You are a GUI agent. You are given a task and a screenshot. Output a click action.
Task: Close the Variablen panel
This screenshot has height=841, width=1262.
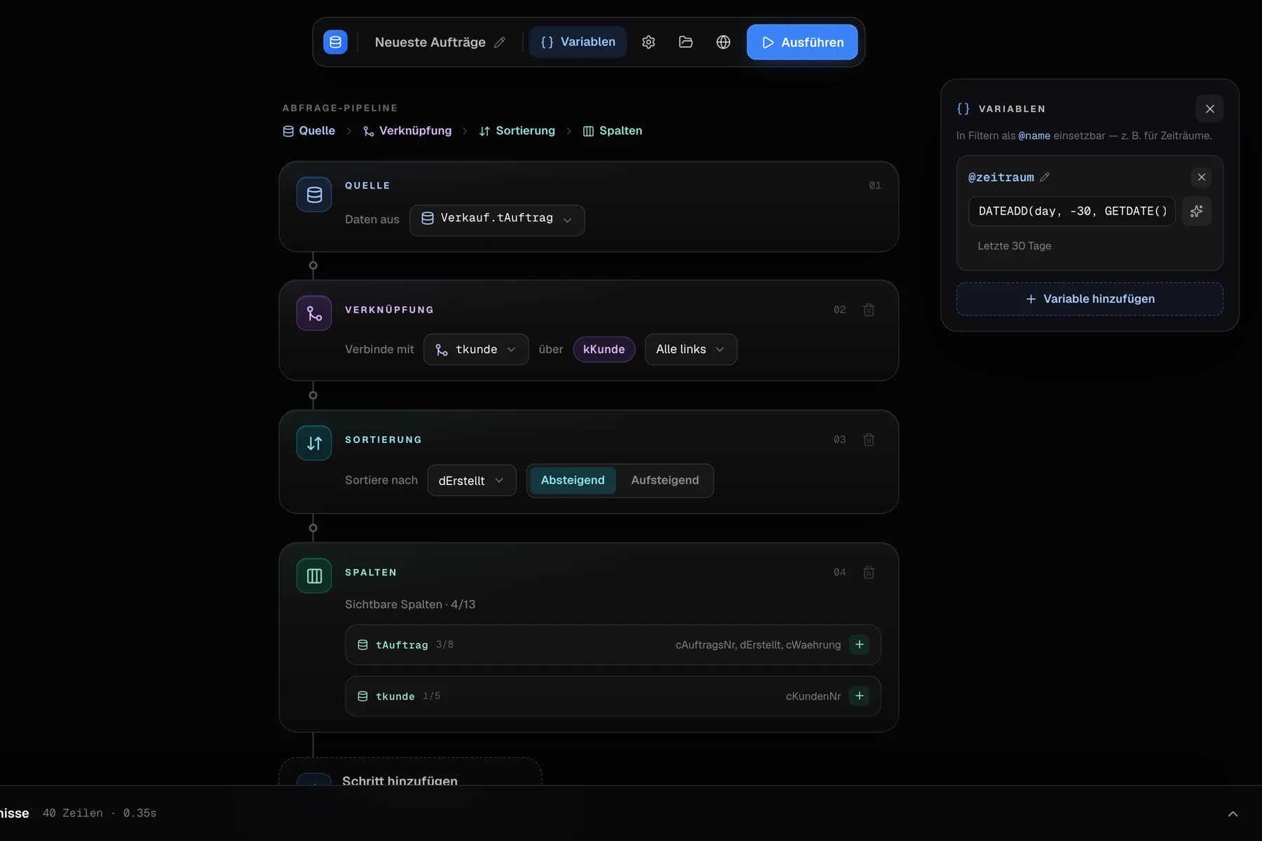pyautogui.click(x=1209, y=109)
